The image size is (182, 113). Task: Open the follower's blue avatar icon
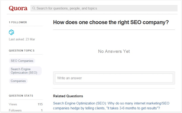click(11, 32)
